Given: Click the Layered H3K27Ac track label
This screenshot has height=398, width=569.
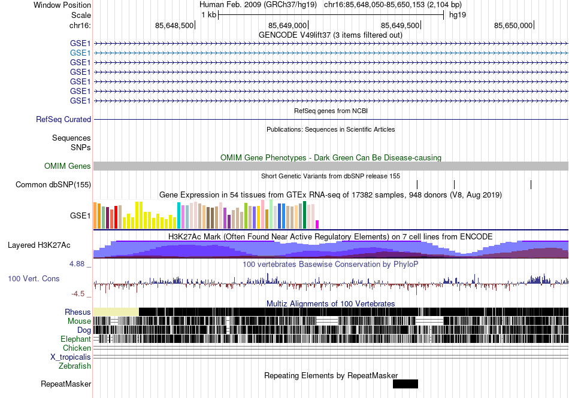Looking at the screenshot, I should tap(39, 245).
